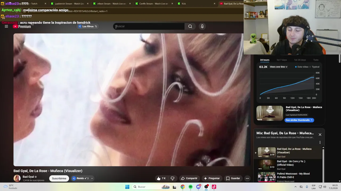This screenshot has width=341, height=191.
Task: Open the YouTube hamburger guide menu
Action: 6,26
